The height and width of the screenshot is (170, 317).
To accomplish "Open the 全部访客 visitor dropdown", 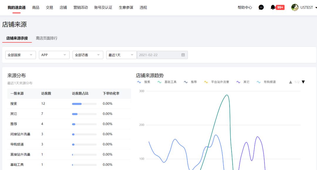I will [88, 55].
